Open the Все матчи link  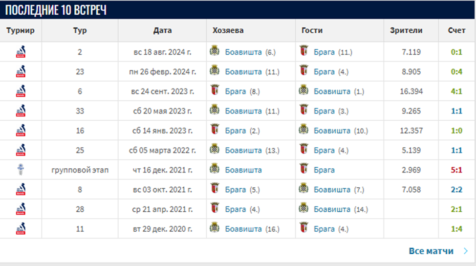(431, 251)
